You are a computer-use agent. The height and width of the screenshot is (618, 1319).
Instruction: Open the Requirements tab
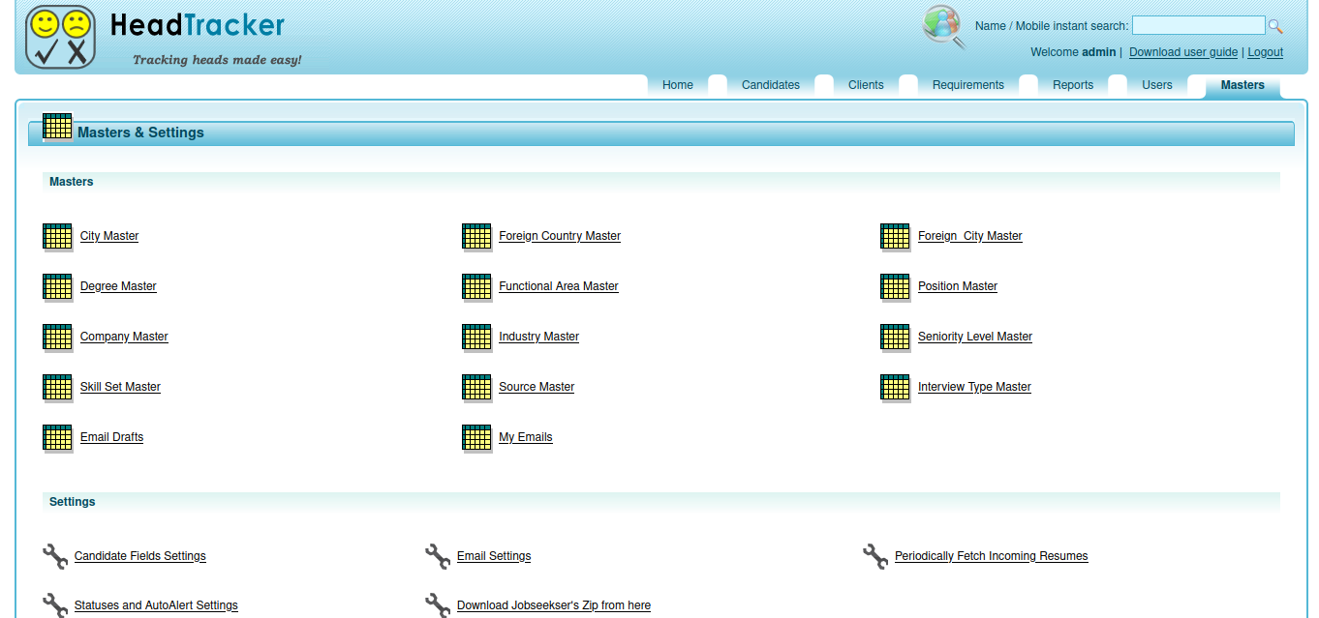click(x=968, y=85)
